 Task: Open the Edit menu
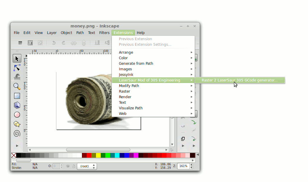[x=27, y=33]
